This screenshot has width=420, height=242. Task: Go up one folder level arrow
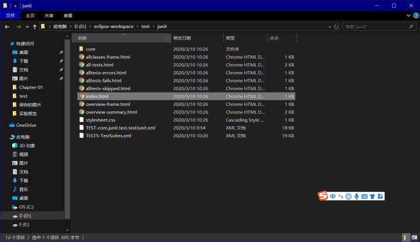34,27
